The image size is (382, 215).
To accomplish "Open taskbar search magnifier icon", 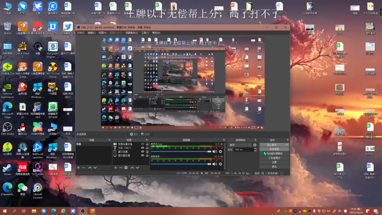I will [14, 211].
